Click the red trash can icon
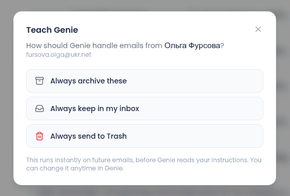The height and width of the screenshot is (196, 290). (40, 136)
